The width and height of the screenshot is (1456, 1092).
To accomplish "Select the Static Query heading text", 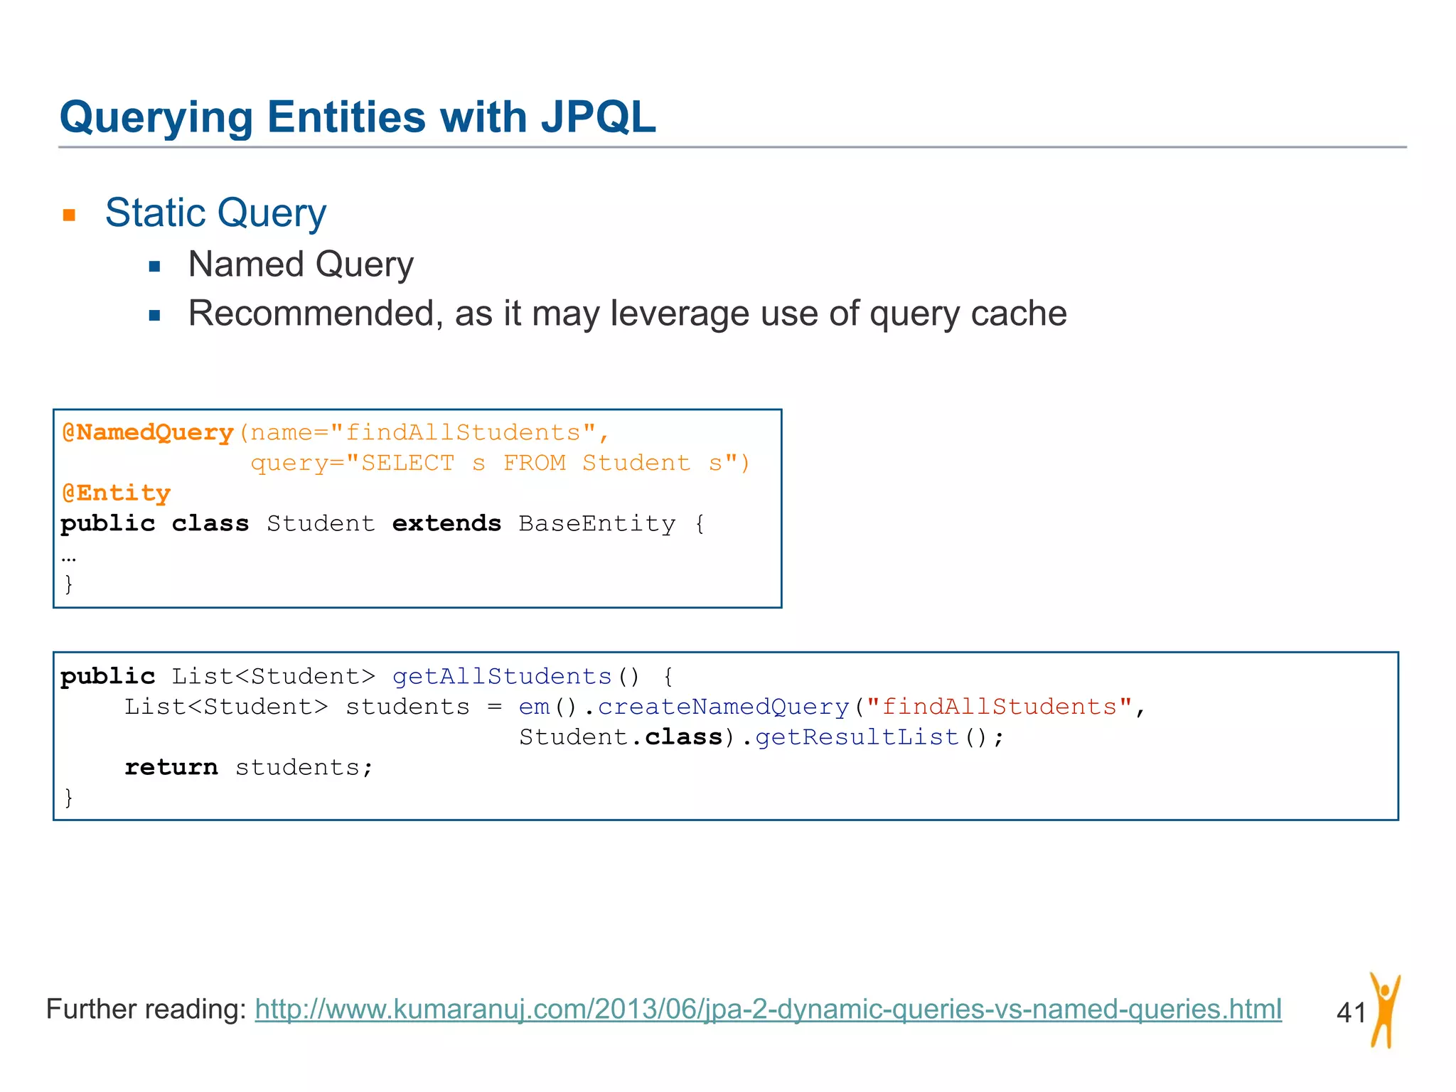I will (x=215, y=213).
